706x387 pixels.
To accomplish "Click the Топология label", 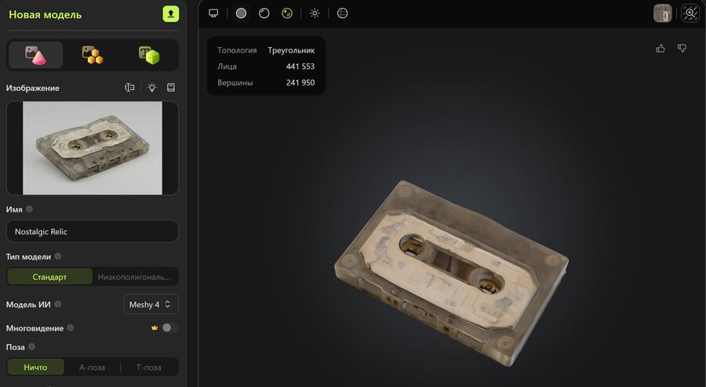I will (x=237, y=50).
